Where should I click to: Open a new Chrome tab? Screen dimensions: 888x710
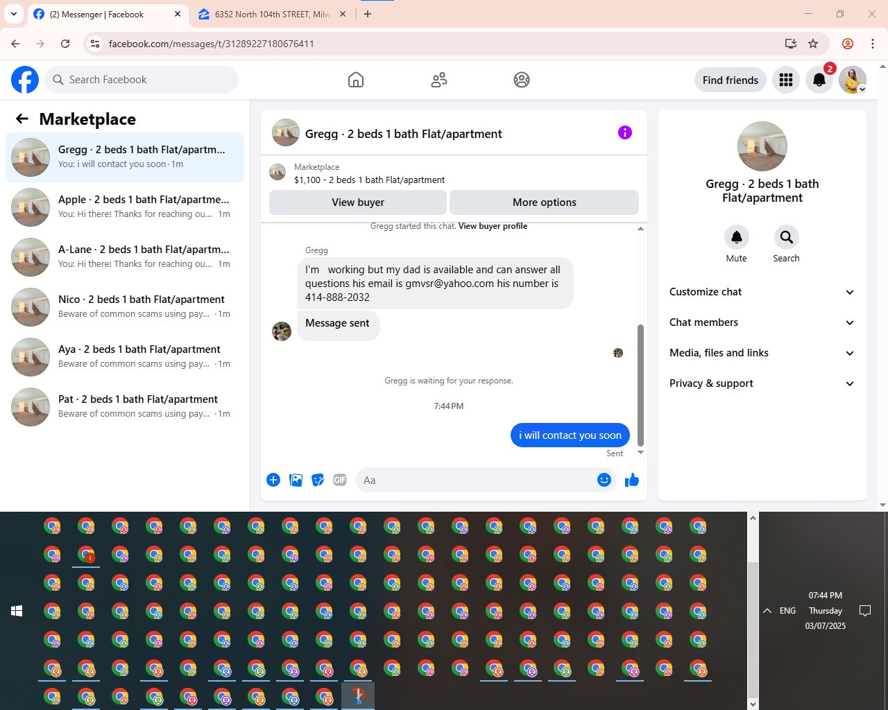click(368, 14)
